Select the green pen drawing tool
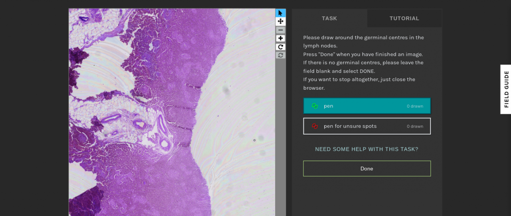 (x=367, y=106)
